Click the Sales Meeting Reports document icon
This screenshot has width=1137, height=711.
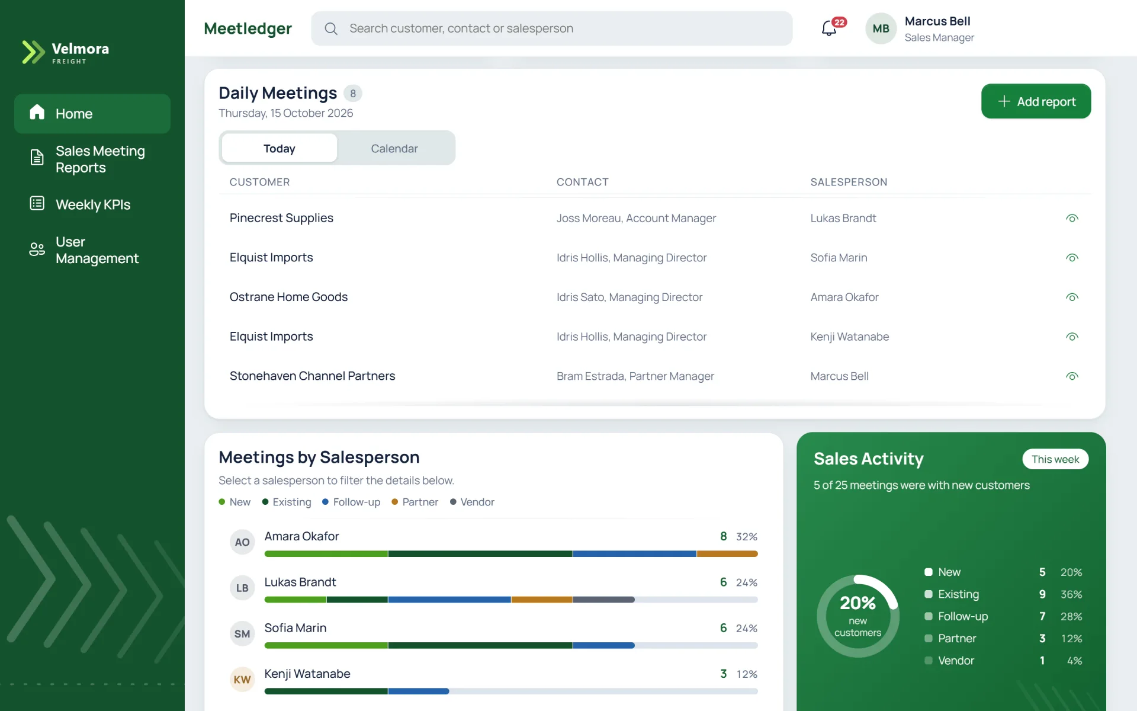click(37, 158)
